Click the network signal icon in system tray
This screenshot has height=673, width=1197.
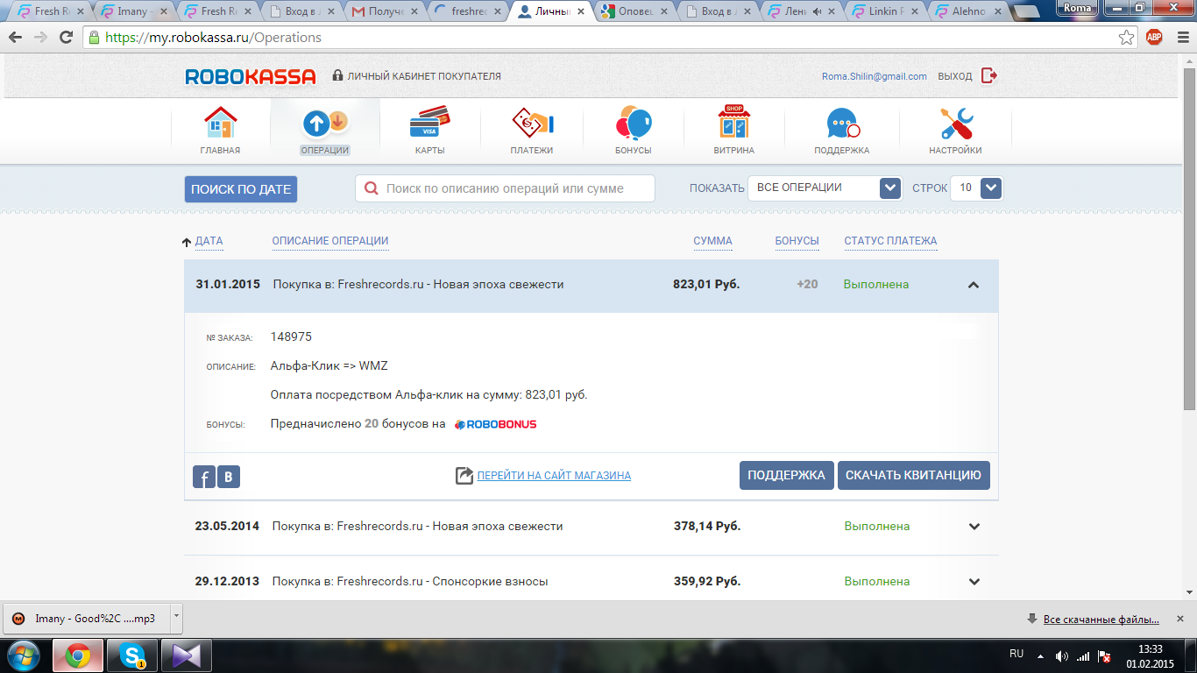pyautogui.click(x=1083, y=656)
